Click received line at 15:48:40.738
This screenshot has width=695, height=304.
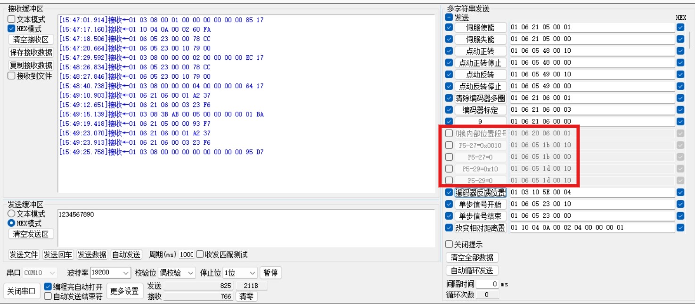click(162, 86)
